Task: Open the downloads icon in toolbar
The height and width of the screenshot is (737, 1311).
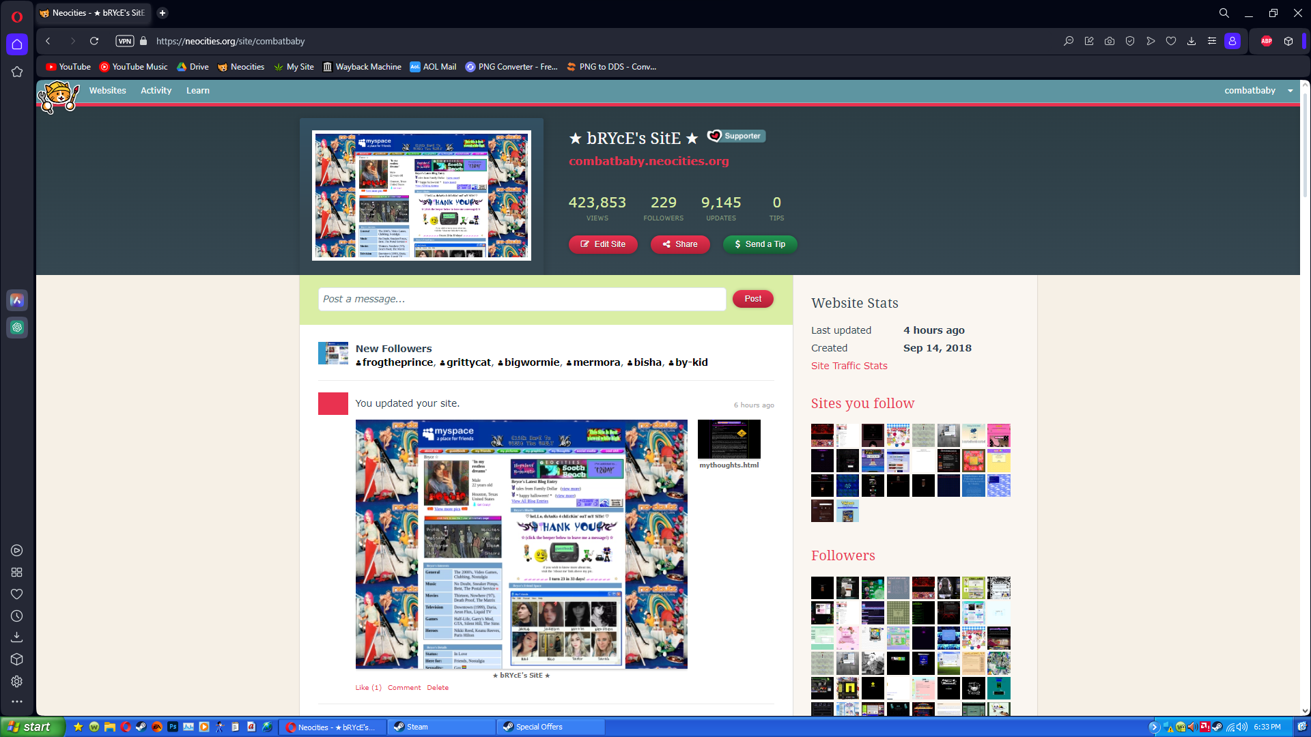Action: 1192,41
